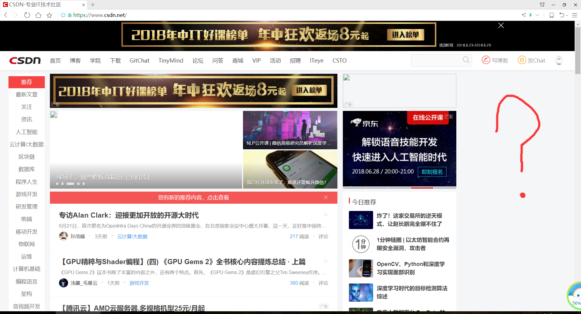Click 游戏开发 tag under GPU article
581x314 pixels.
(139, 283)
